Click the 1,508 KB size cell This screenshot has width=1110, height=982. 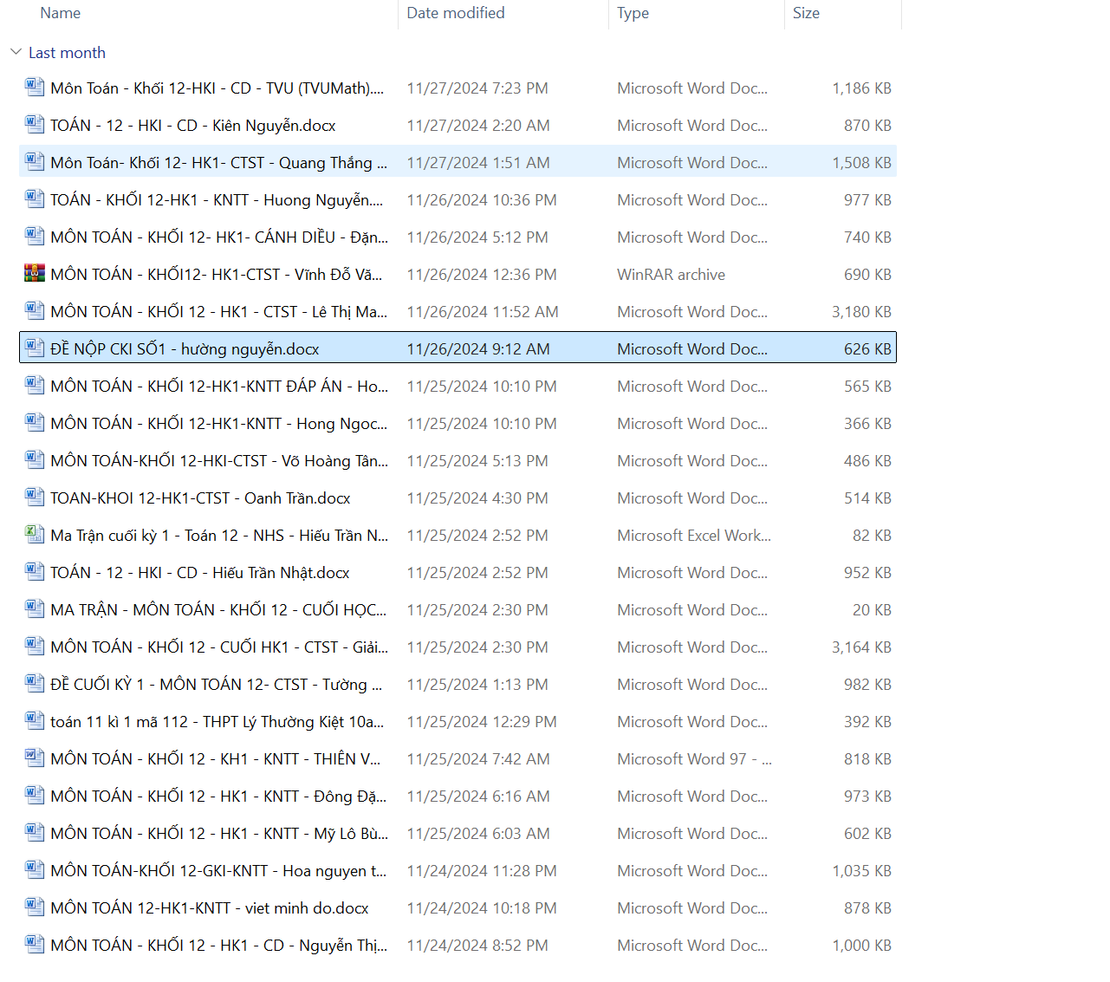tap(861, 163)
